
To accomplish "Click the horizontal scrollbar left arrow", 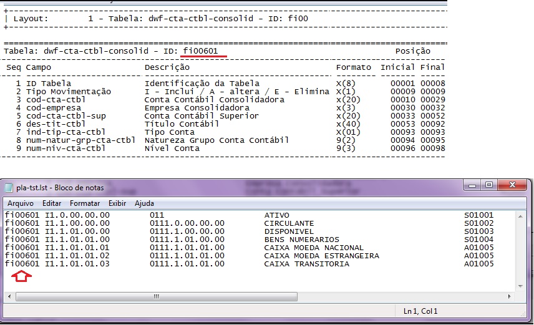I will click(x=9, y=296).
